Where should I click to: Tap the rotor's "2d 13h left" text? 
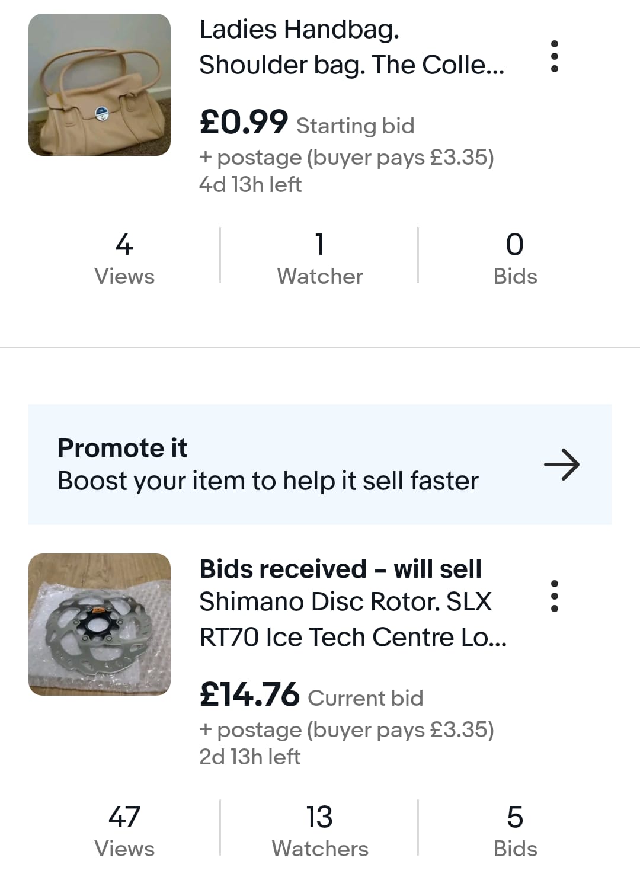click(x=249, y=757)
